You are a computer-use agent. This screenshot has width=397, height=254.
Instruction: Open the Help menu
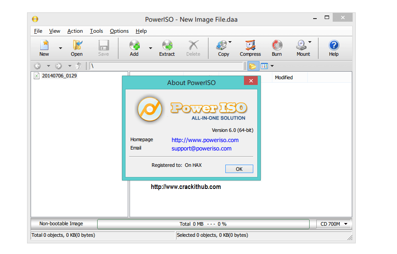click(x=141, y=31)
